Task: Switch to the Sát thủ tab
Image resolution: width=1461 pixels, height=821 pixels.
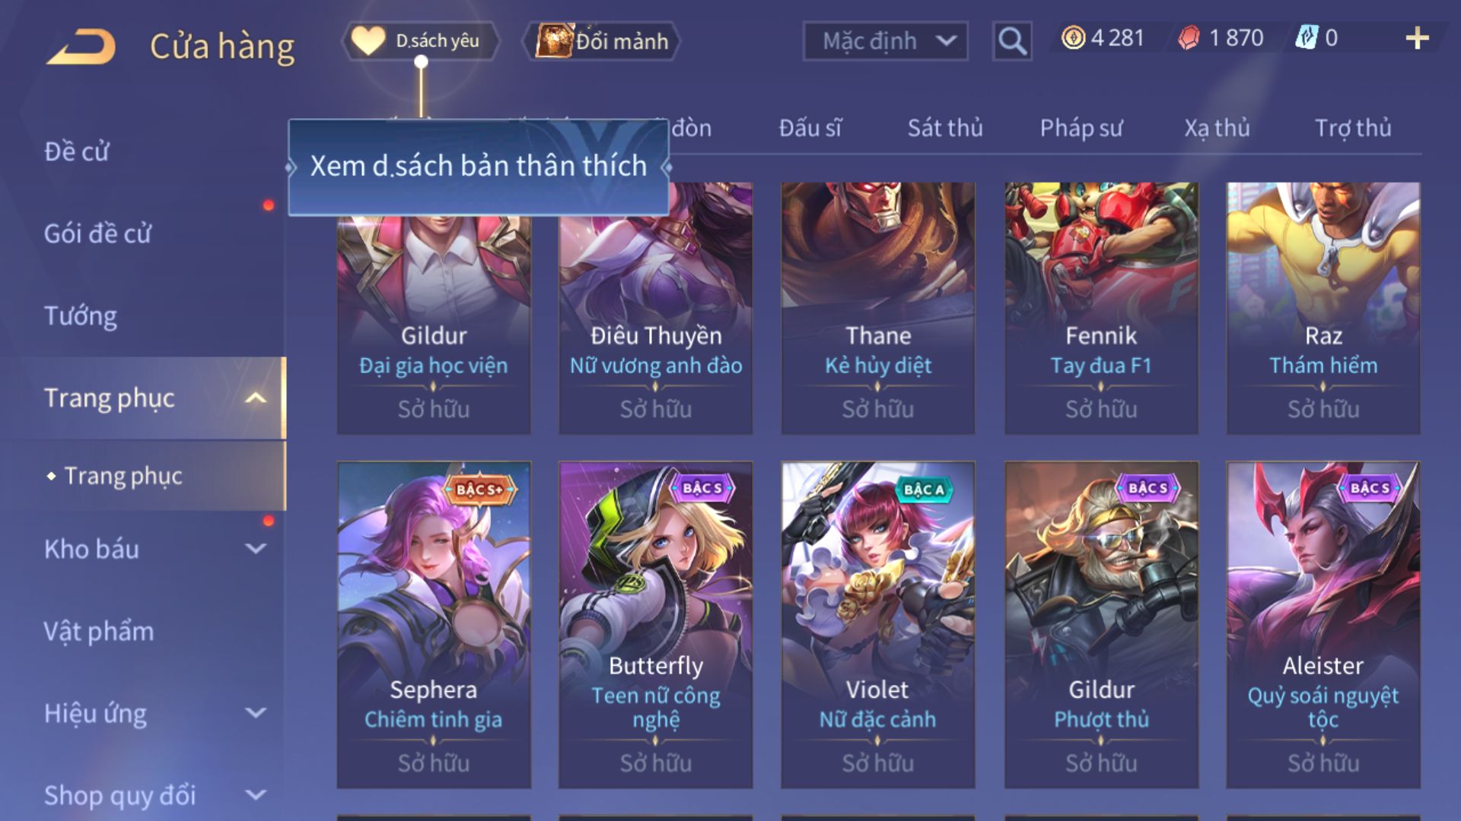Action: (945, 128)
